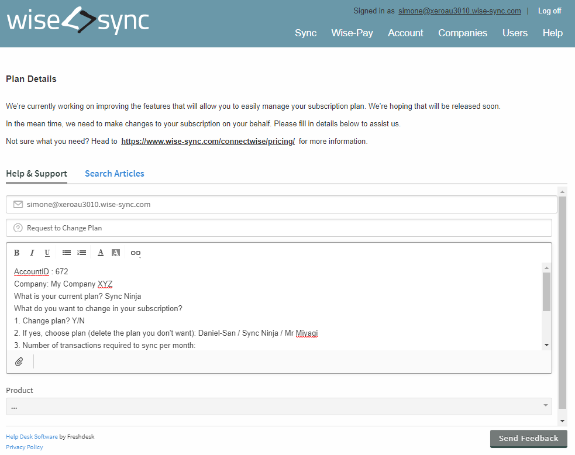
Task: Attach a file with paperclip icon
Action: click(x=19, y=362)
